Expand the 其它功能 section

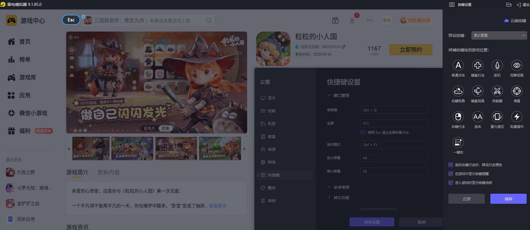[329, 197]
